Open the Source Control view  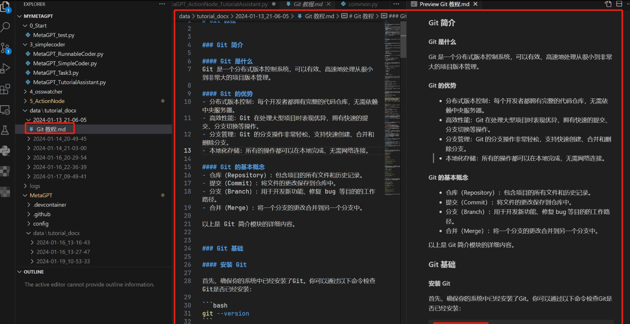[5, 48]
